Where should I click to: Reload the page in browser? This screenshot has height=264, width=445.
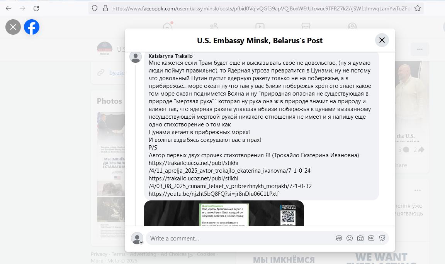[36, 8]
